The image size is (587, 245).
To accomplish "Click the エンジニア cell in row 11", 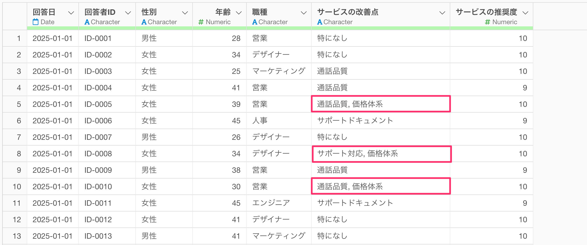I will pos(271,203).
